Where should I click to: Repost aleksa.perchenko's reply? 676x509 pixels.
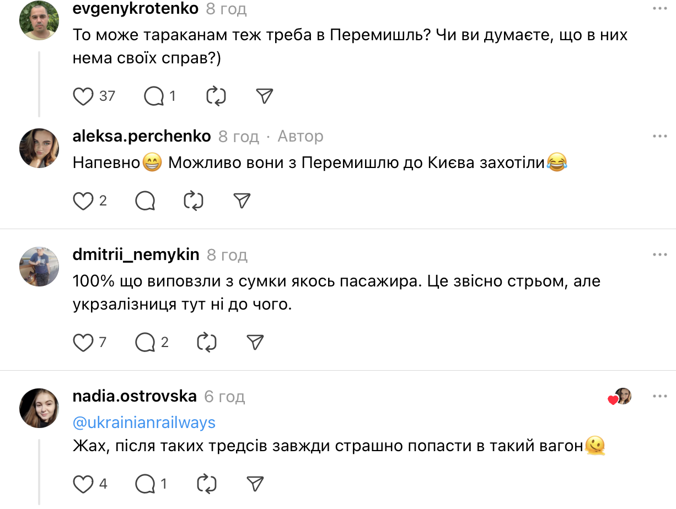pyautogui.click(x=194, y=201)
